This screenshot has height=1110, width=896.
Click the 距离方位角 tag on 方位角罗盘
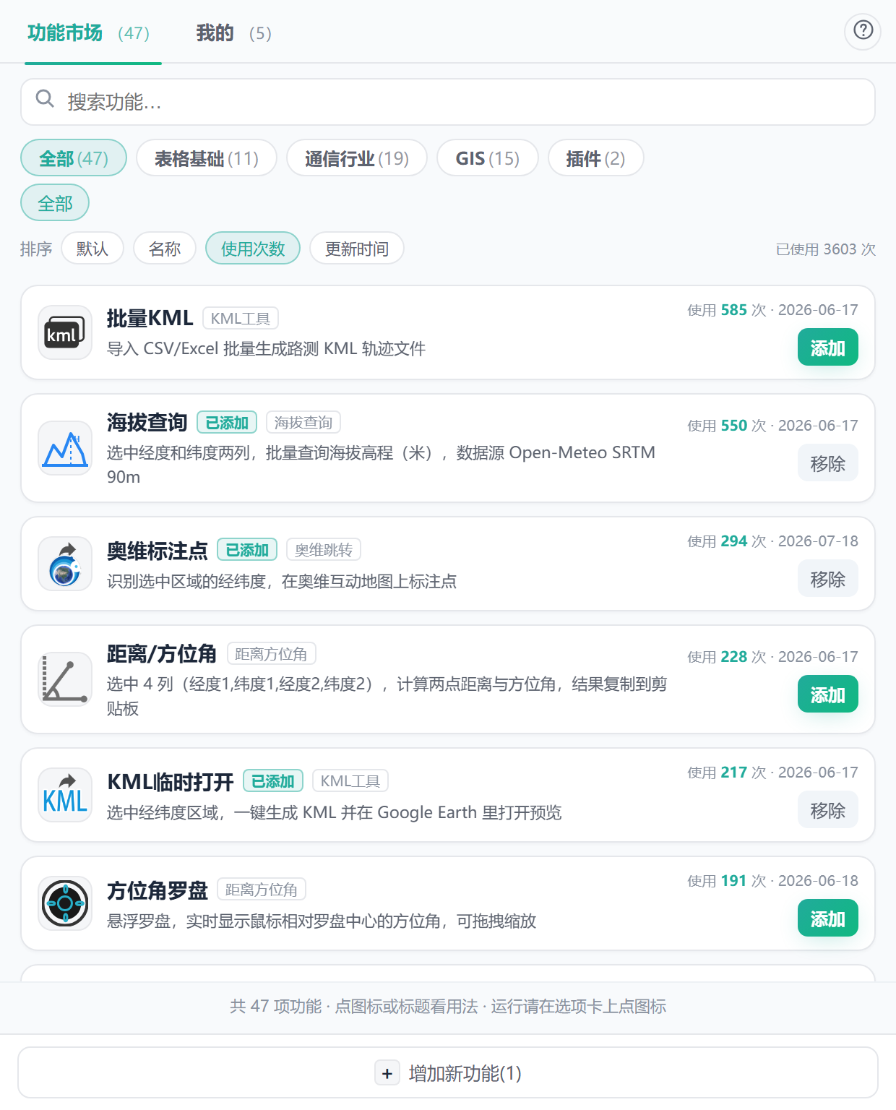pos(262,889)
